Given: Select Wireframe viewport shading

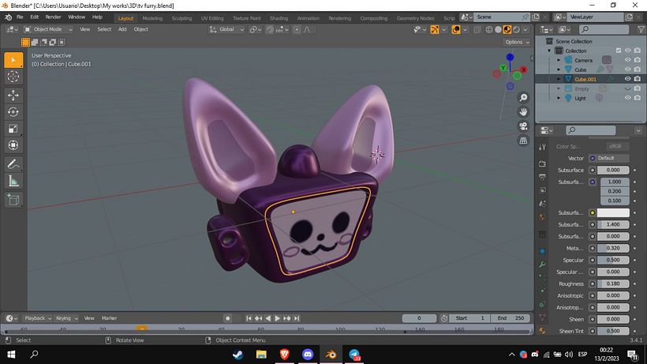Looking at the screenshot, I should (x=489, y=29).
